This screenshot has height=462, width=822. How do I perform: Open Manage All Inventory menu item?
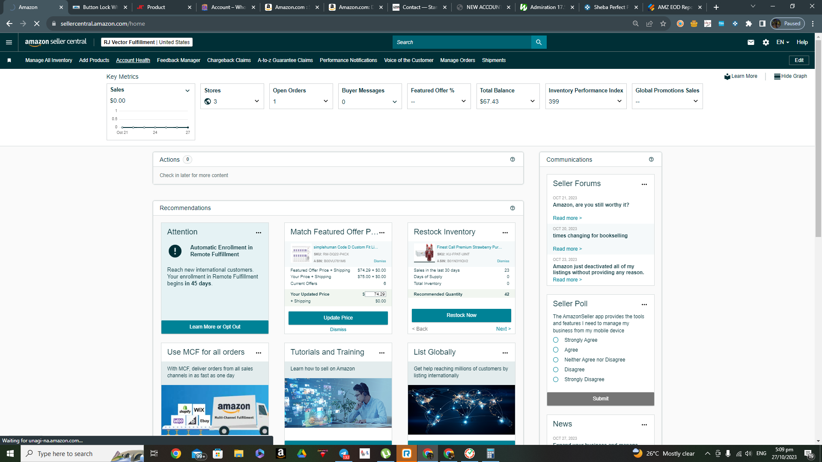[x=49, y=60]
